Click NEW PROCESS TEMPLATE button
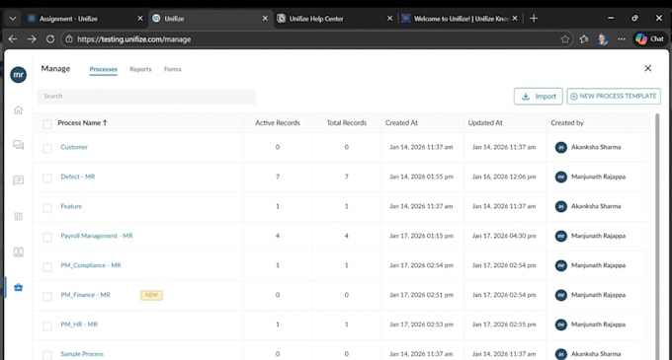Screen dimensions: 672x360 pyautogui.click(x=614, y=97)
